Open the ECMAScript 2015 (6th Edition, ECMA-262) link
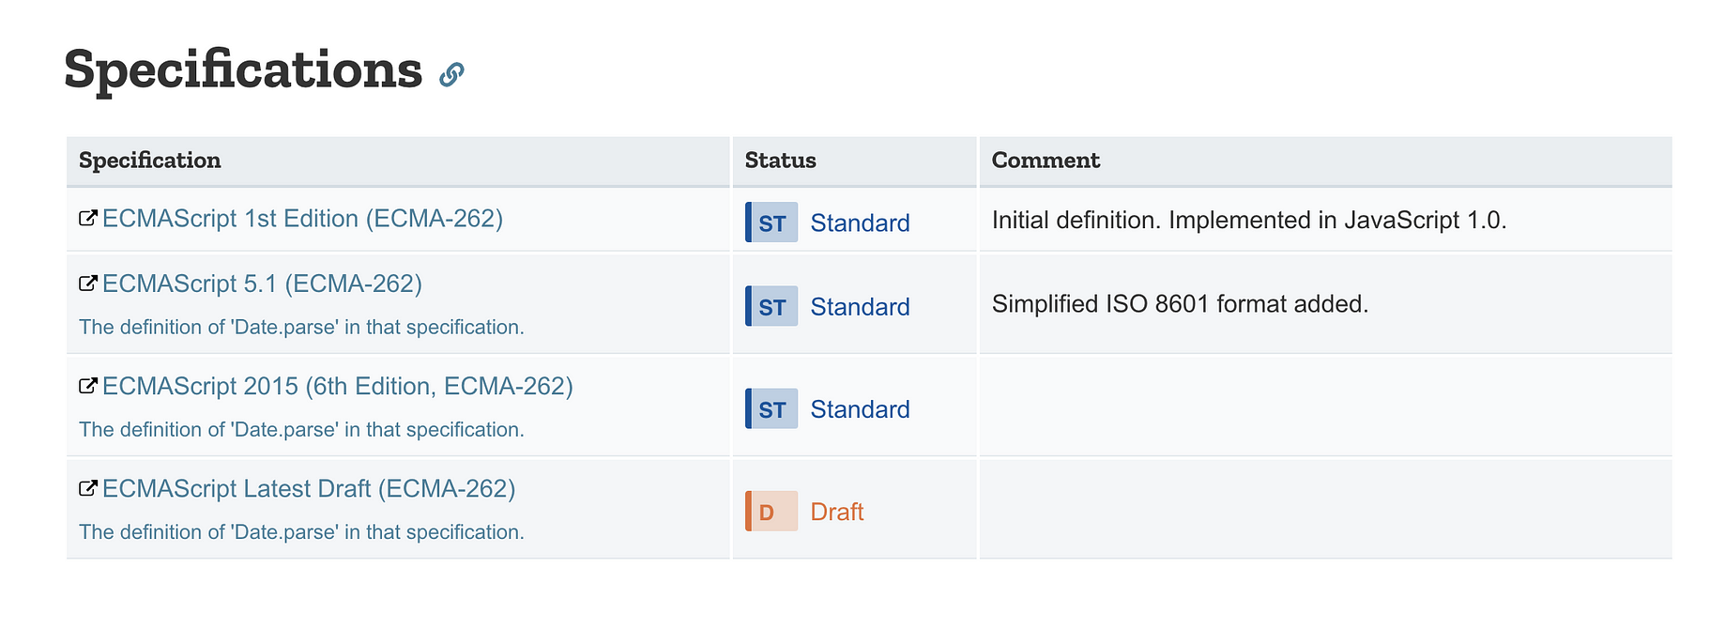1725x629 pixels. [338, 386]
